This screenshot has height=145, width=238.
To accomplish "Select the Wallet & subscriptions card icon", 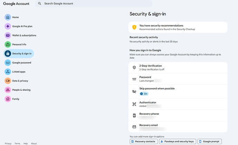I will [8, 35].
